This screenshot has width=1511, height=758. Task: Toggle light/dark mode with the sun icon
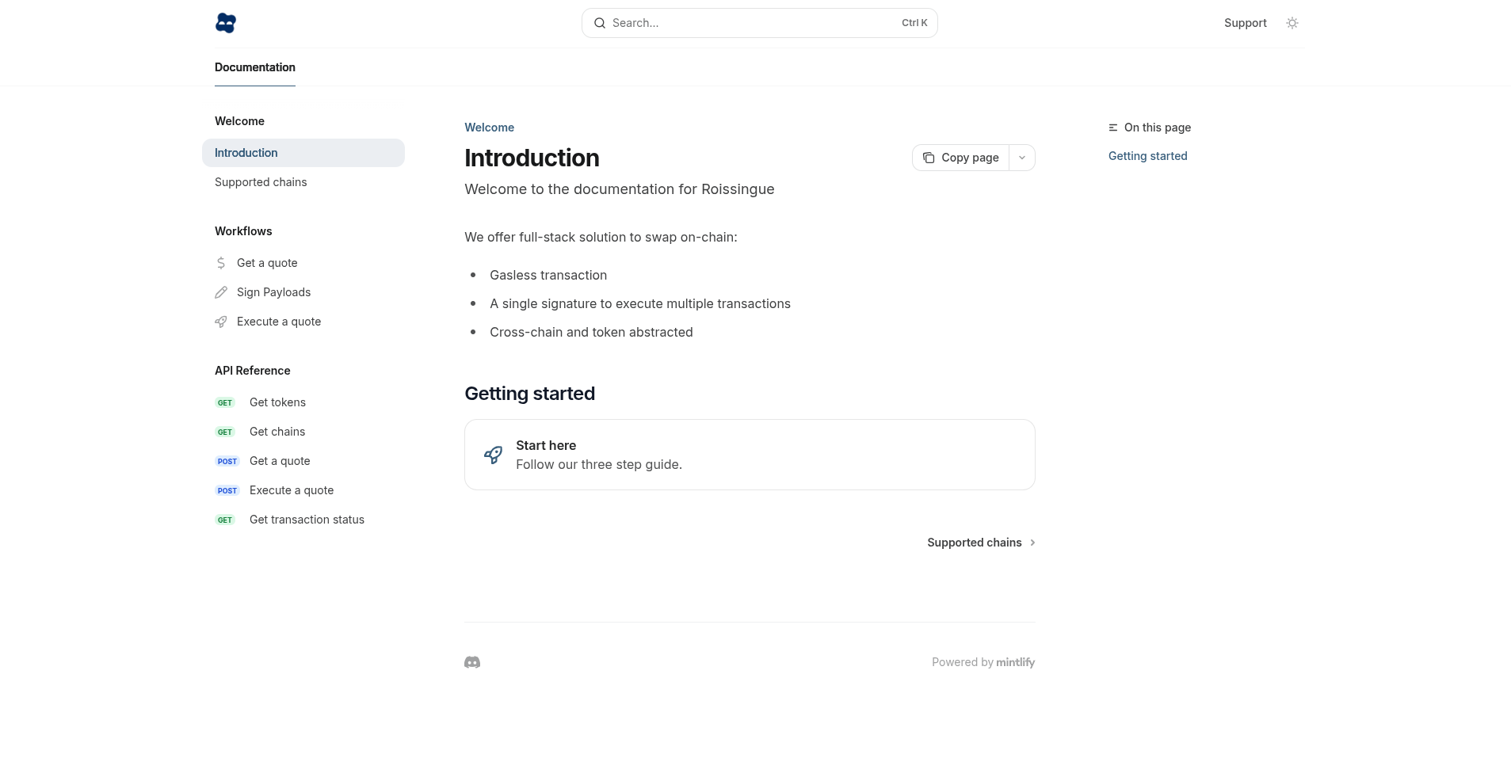(1292, 23)
